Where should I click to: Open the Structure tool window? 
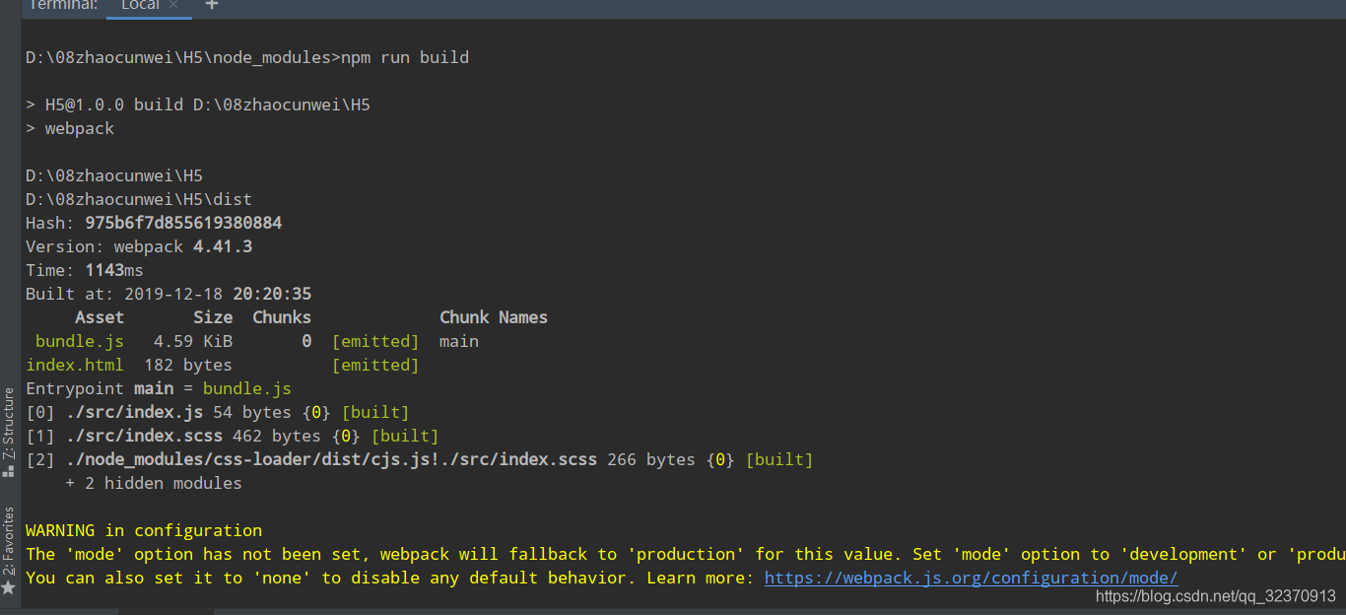click(9, 432)
